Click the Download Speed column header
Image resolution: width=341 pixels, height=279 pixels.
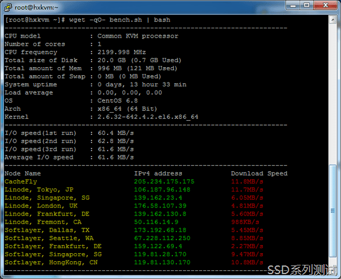pyautogui.click(x=259, y=174)
